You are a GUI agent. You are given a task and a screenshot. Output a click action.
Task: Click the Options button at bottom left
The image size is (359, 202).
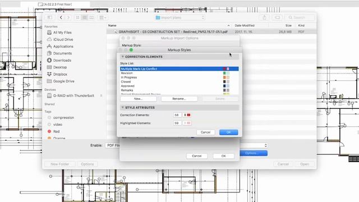(x=88, y=164)
